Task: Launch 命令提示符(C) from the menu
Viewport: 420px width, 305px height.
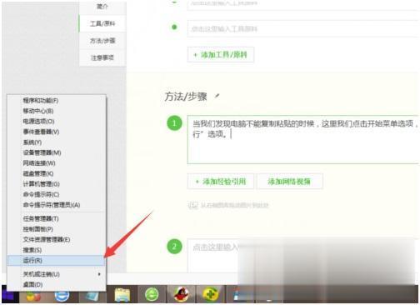Action: coord(57,194)
